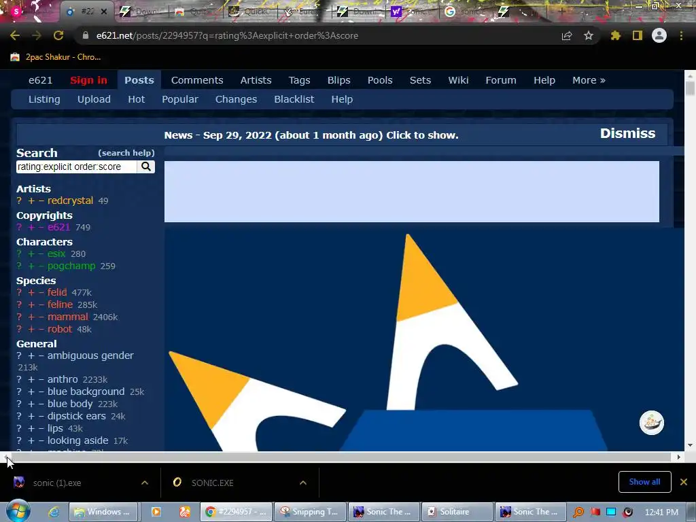Switch to Solitaire in the taskbar
This screenshot has width=696, height=522.
[457, 512]
